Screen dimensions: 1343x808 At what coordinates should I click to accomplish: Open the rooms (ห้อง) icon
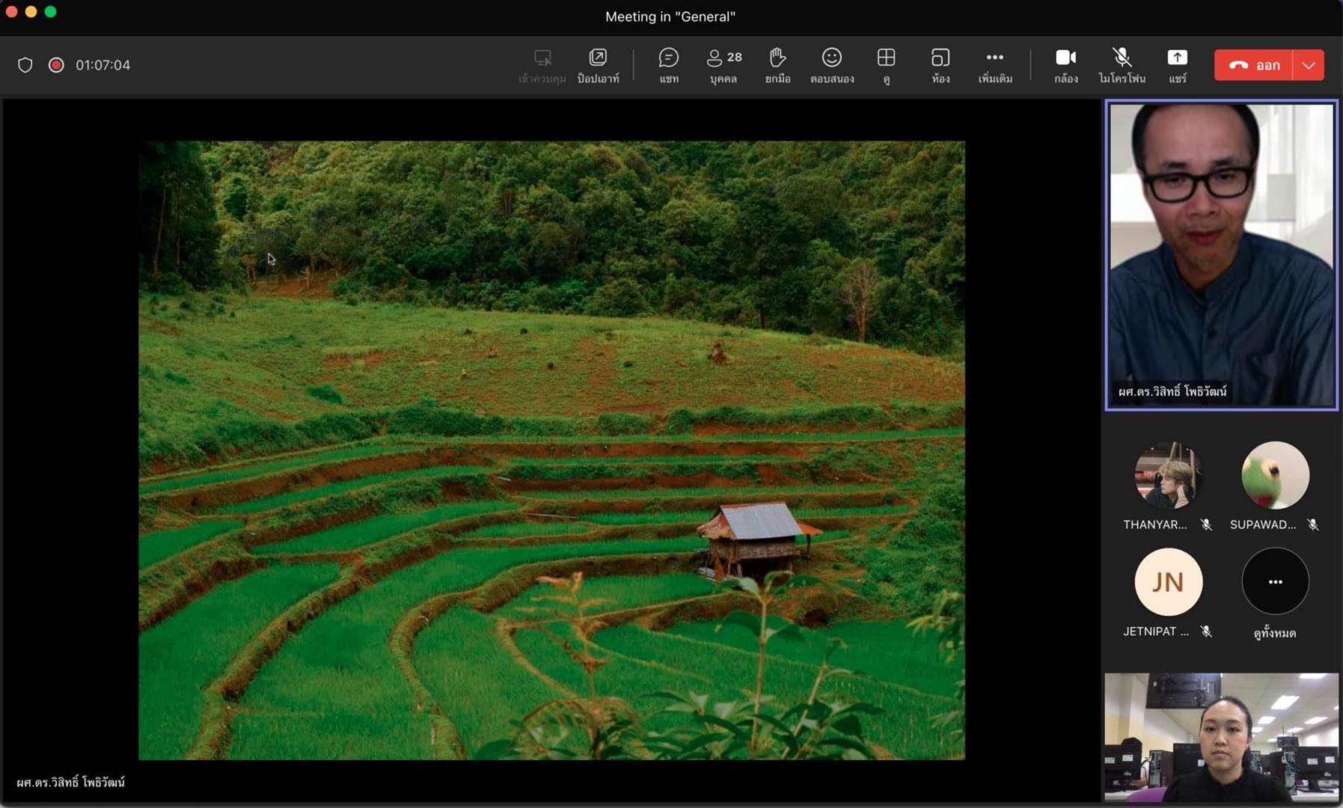click(940, 65)
